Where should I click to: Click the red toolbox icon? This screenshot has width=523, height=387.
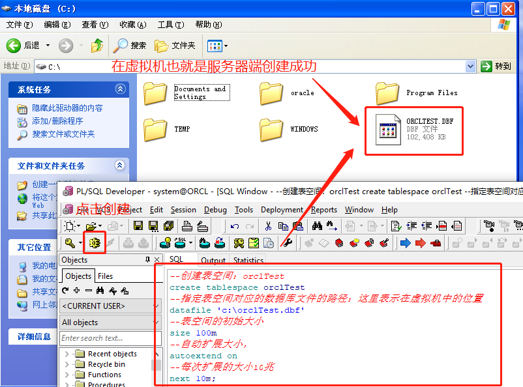(436, 243)
